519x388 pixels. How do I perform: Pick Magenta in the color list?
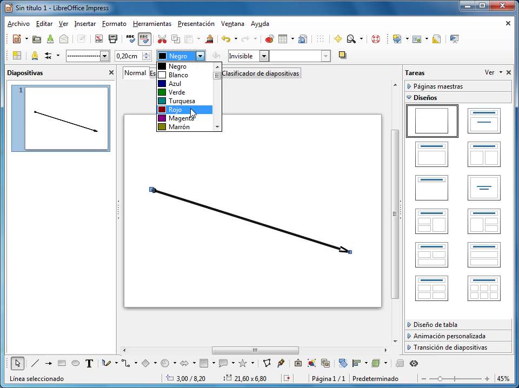185,118
